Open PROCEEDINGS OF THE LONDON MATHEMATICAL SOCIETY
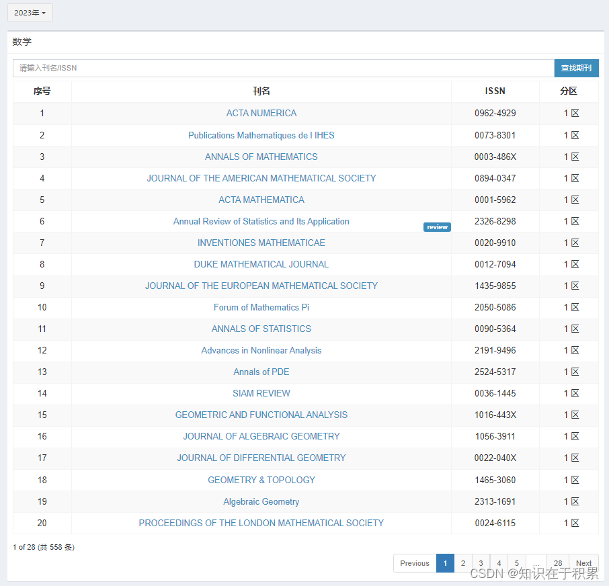This screenshot has height=586, width=609. tap(261, 523)
